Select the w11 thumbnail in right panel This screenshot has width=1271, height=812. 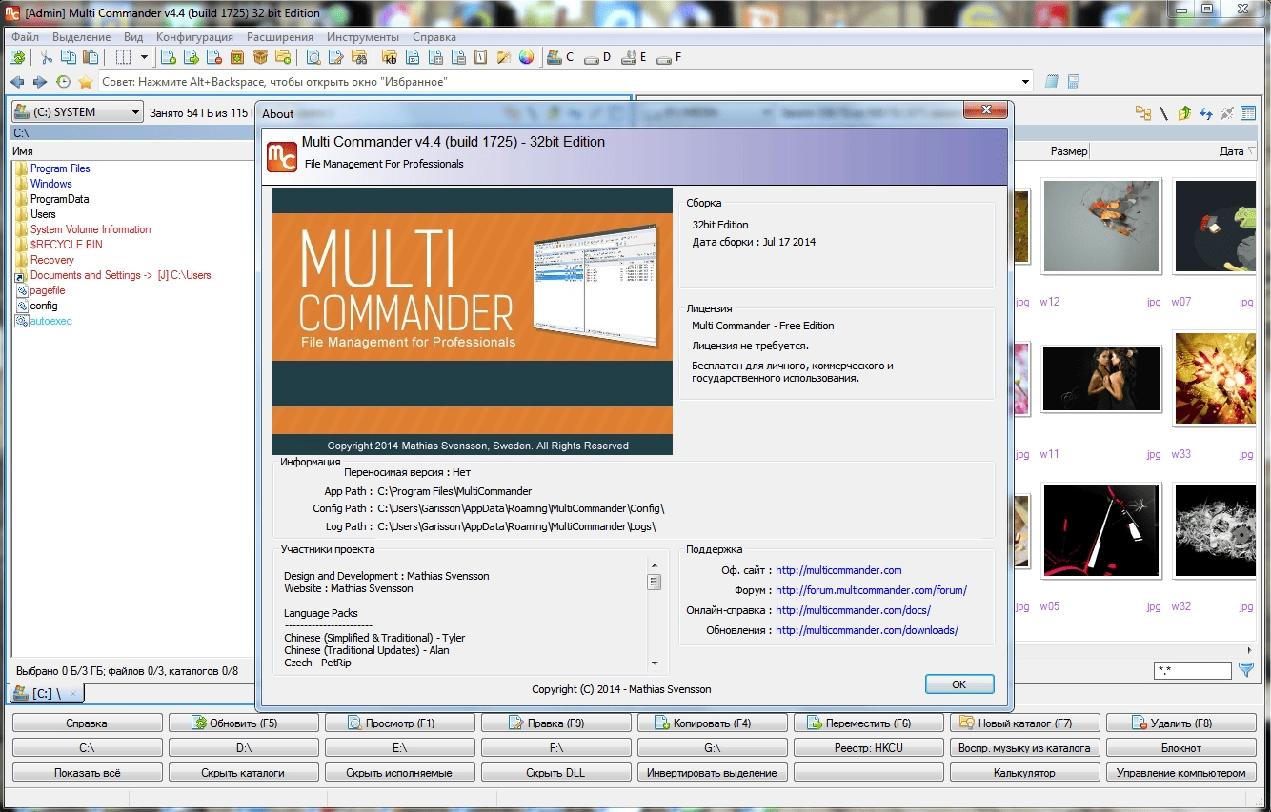coord(1101,379)
